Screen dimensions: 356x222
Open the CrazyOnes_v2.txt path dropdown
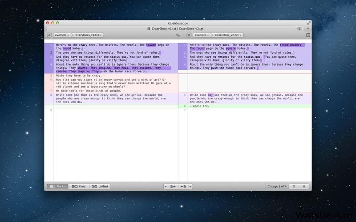[229, 35]
